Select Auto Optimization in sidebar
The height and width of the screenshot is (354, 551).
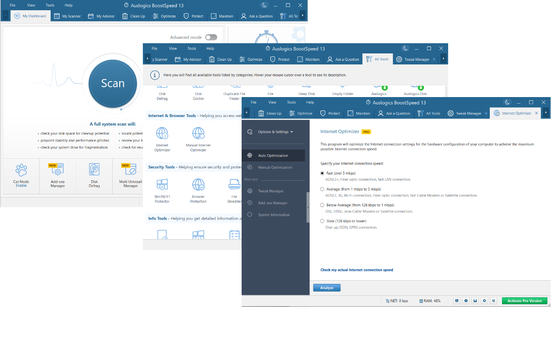tap(273, 155)
